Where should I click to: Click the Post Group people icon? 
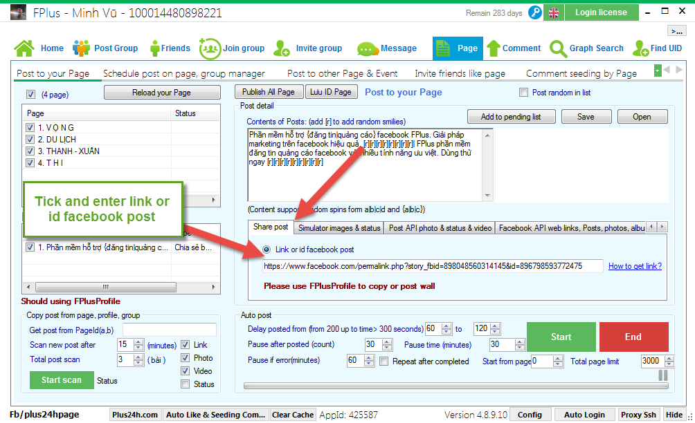pyautogui.click(x=81, y=48)
